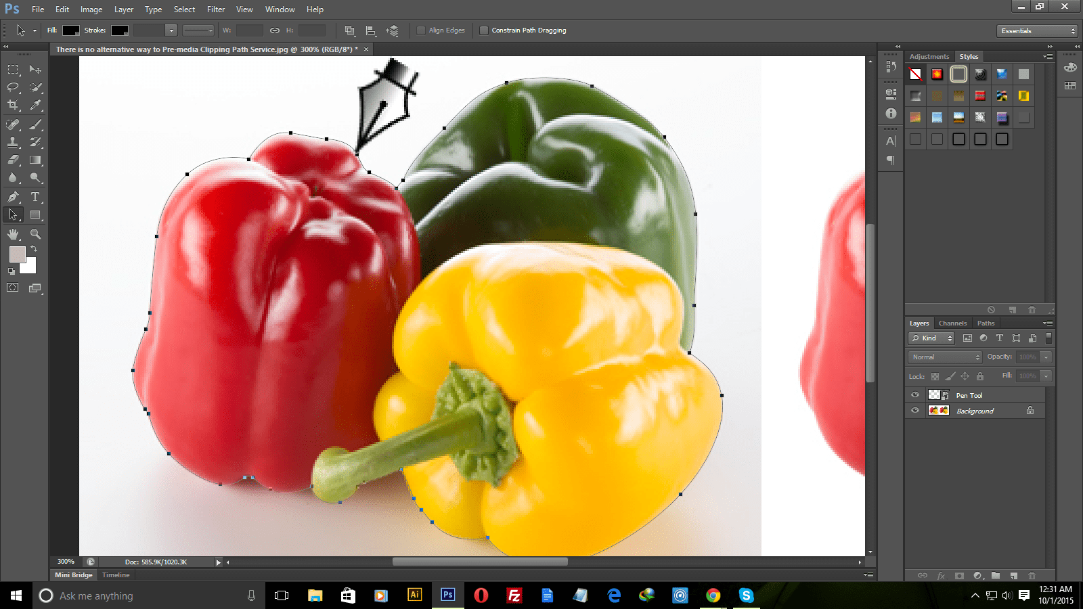Open the File menu

tap(38, 9)
